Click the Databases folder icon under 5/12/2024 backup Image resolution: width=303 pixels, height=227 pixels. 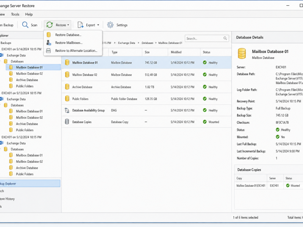tap(6, 149)
